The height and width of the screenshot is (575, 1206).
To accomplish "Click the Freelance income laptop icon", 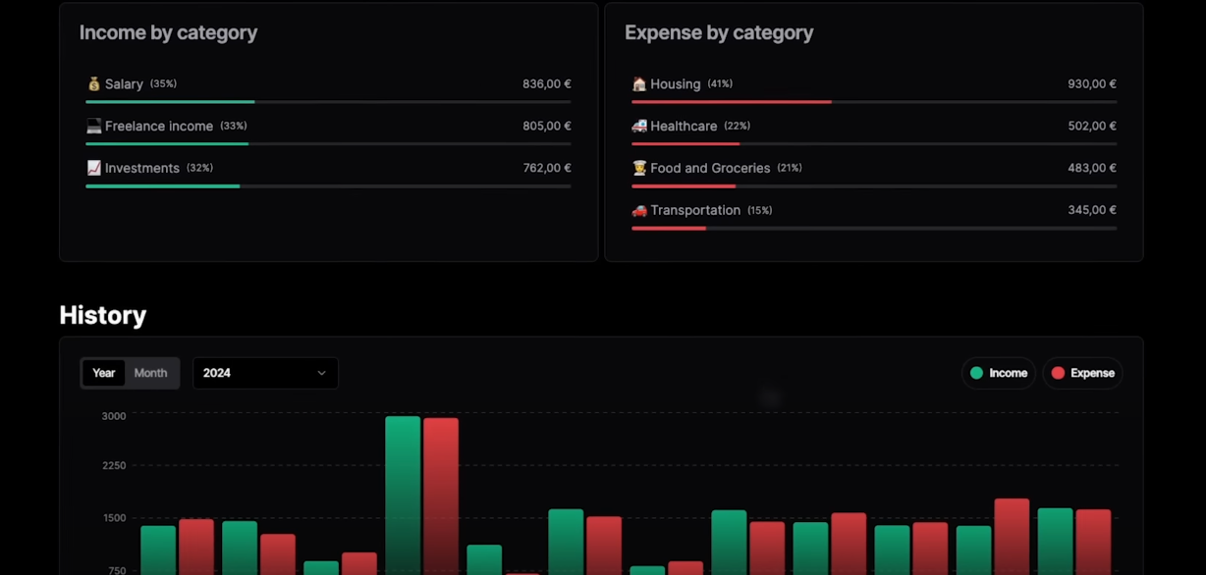I will [94, 127].
